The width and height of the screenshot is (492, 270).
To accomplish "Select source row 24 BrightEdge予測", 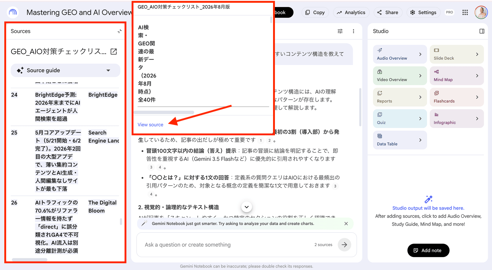I will pos(65,107).
